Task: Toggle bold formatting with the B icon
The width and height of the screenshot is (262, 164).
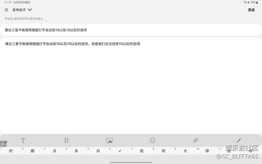Action: (x=66, y=141)
